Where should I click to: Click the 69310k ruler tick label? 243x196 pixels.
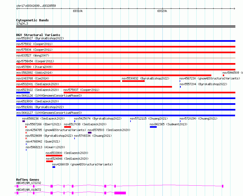click(x=78, y=11)
